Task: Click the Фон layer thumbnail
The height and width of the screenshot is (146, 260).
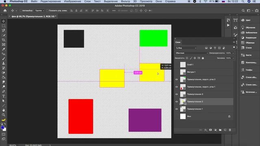Action: point(183,116)
